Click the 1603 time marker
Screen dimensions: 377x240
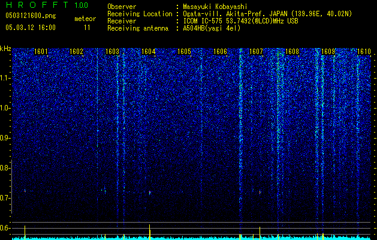click(113, 52)
